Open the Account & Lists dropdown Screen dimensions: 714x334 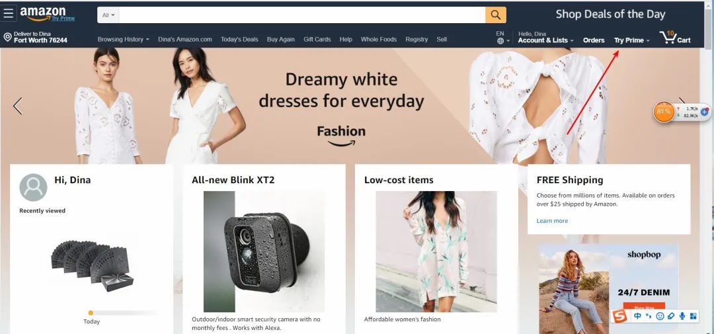tap(545, 40)
